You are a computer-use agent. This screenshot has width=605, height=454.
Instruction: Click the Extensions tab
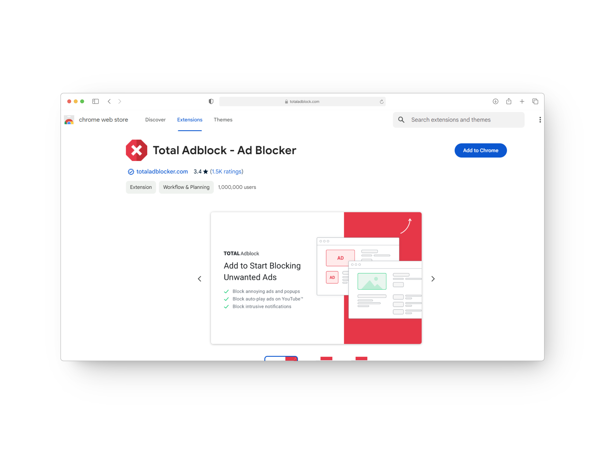click(x=190, y=119)
